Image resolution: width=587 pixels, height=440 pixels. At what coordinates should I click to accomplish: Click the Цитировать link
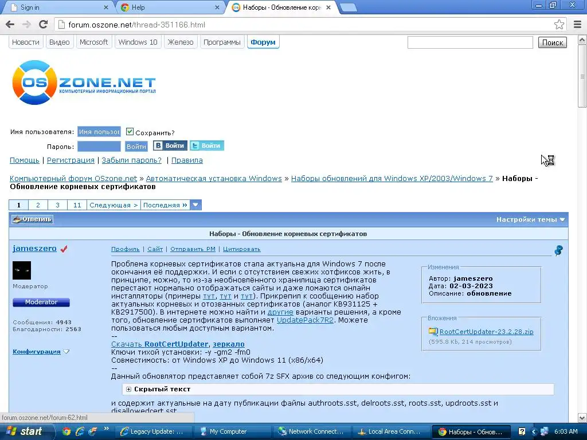(x=242, y=249)
